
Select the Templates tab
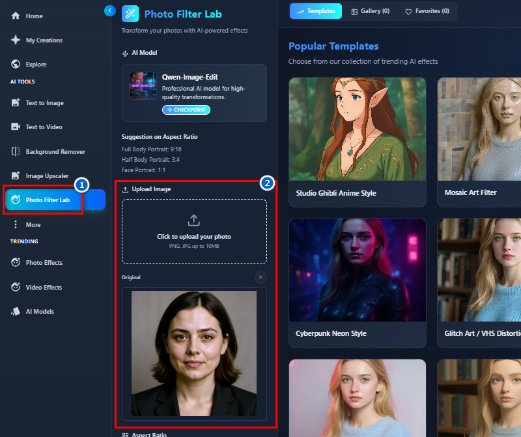(316, 11)
